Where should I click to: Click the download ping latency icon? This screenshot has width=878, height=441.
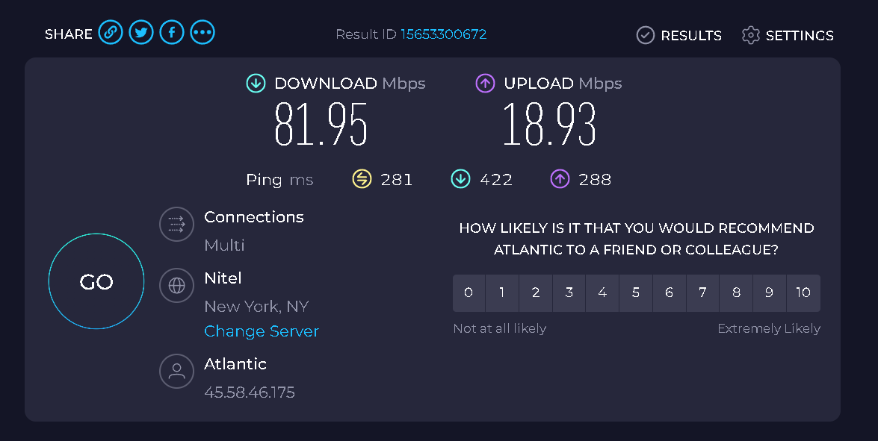(460, 179)
